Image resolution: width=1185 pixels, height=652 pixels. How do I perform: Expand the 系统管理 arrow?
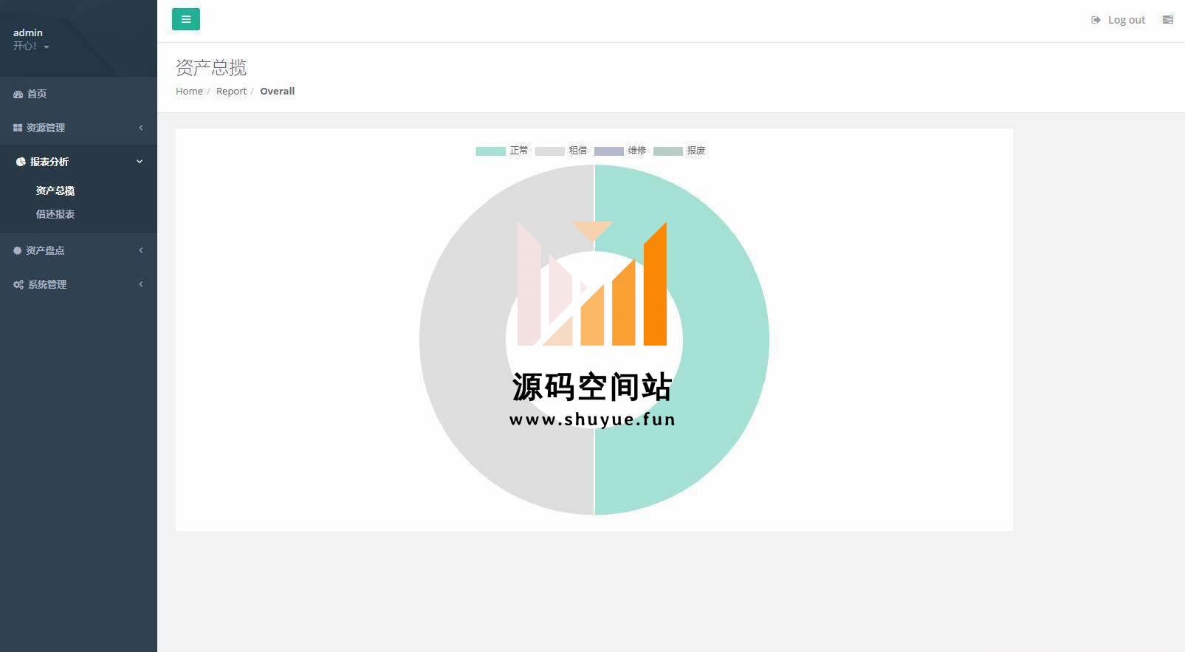point(141,284)
